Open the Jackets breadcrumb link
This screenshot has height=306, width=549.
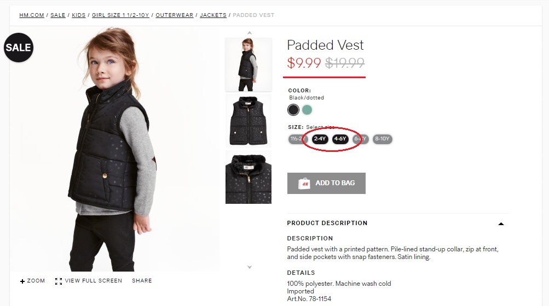tap(213, 15)
